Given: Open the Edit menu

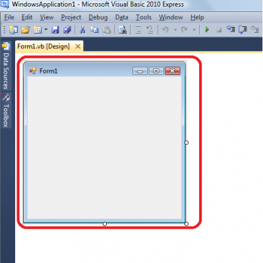Looking at the screenshot, I should coord(27,17).
